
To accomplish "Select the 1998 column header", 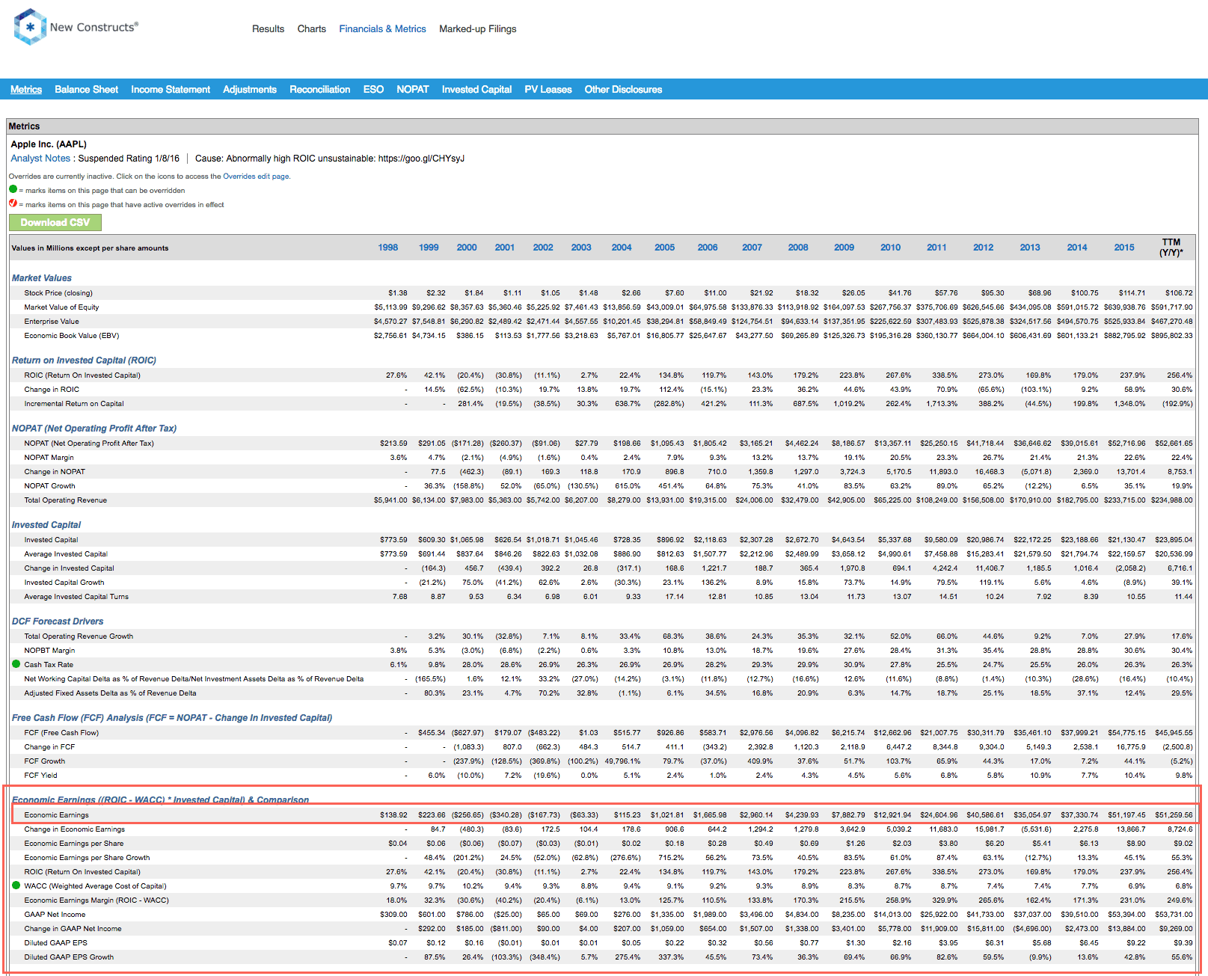I will point(388,248).
